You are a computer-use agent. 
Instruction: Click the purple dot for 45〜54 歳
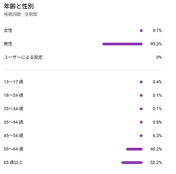tap(141, 136)
